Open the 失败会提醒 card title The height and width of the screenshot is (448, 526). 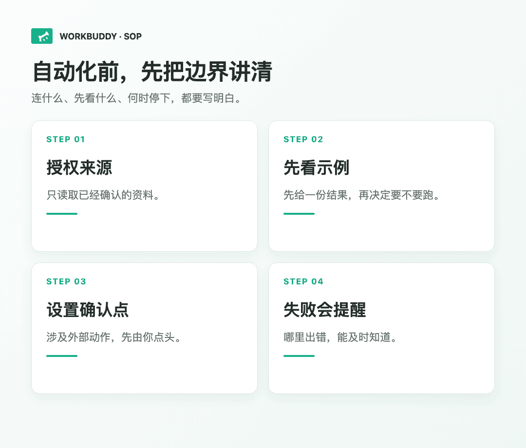point(325,310)
